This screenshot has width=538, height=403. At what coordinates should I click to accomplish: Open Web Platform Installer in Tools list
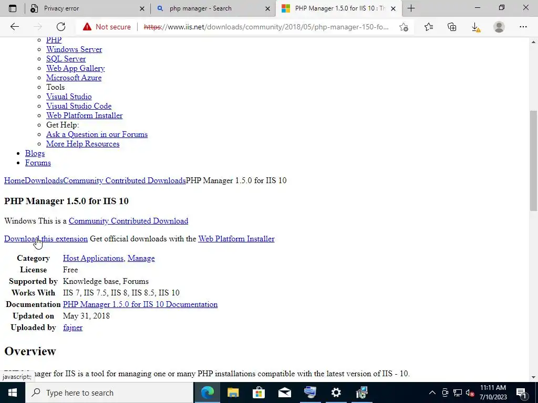click(x=85, y=115)
